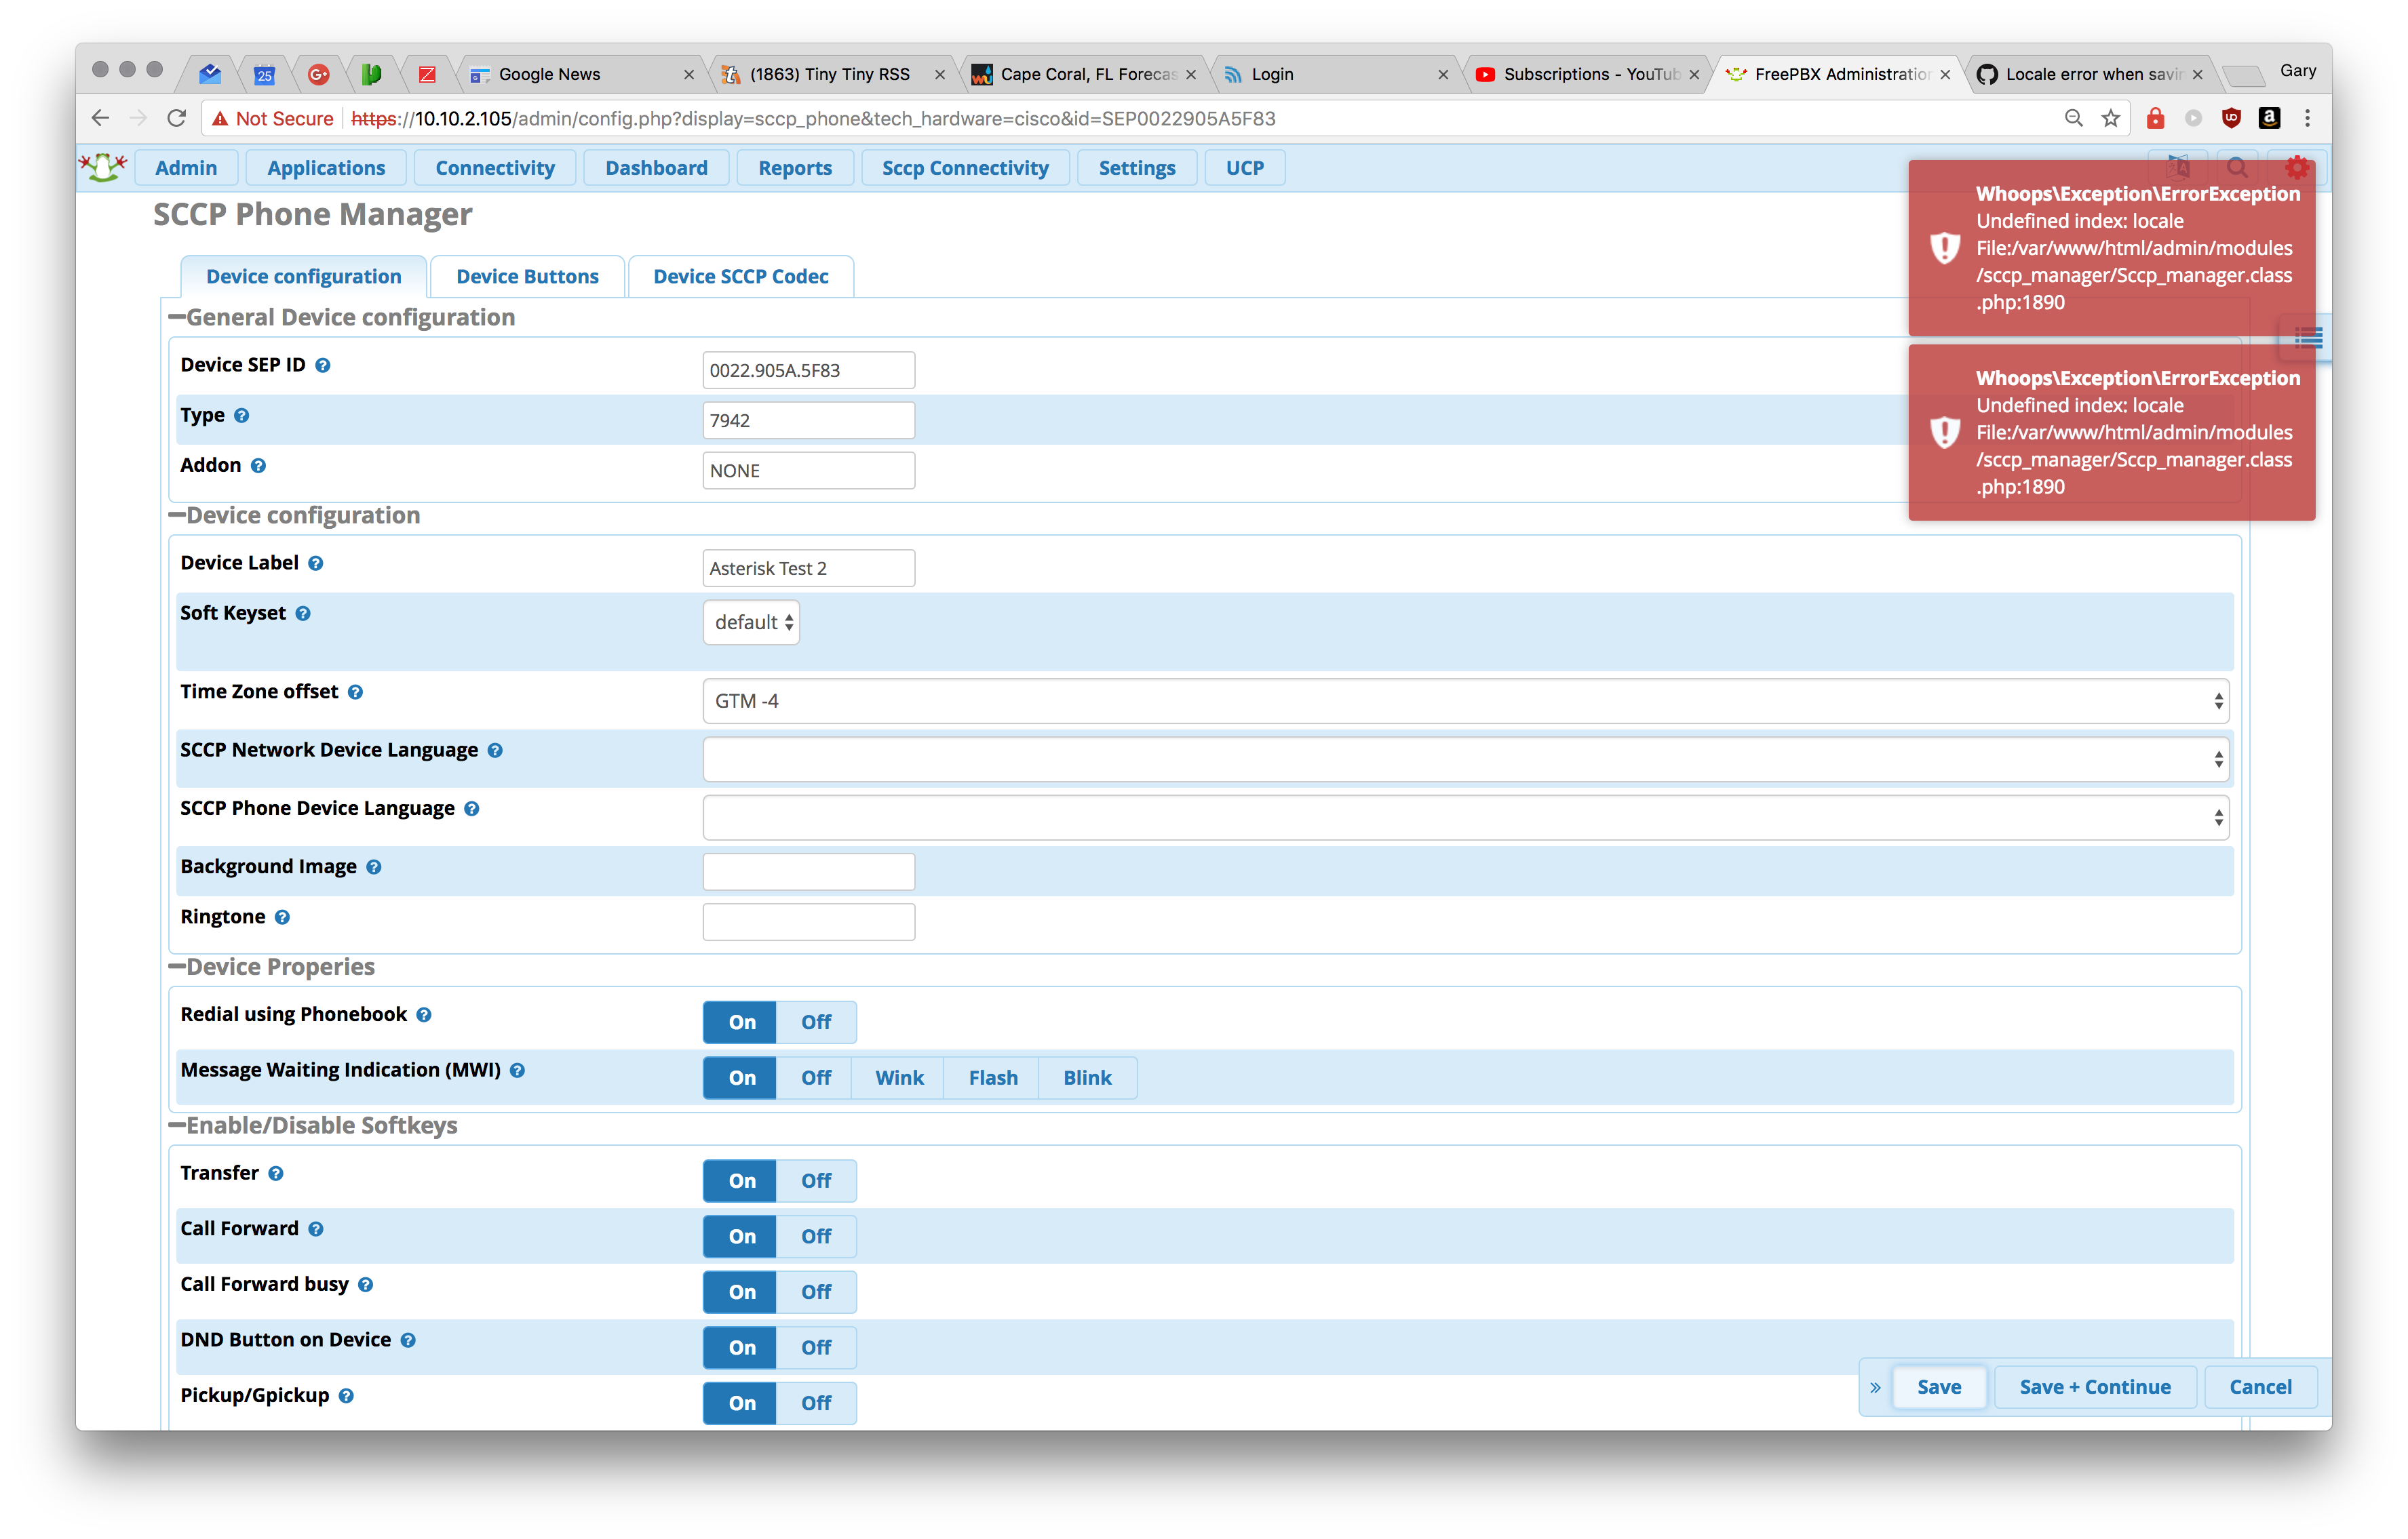Open the Sccp Connectivity menu
The image size is (2408, 1539).
tap(965, 168)
